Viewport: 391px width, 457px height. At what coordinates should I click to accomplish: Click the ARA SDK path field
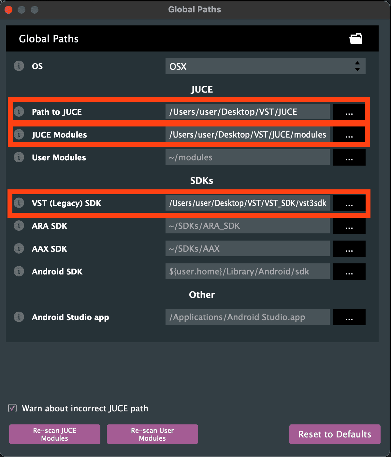tap(247, 226)
